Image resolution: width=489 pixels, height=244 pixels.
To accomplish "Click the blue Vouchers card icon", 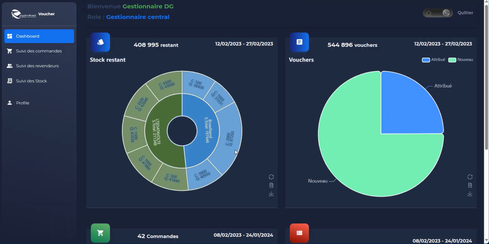I will 299,42.
